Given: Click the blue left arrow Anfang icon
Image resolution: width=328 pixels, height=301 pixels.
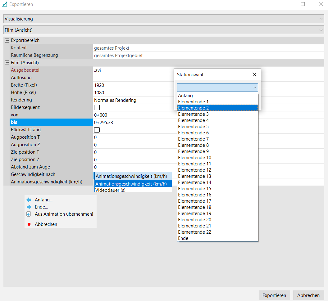Looking at the screenshot, I should click(29, 200).
